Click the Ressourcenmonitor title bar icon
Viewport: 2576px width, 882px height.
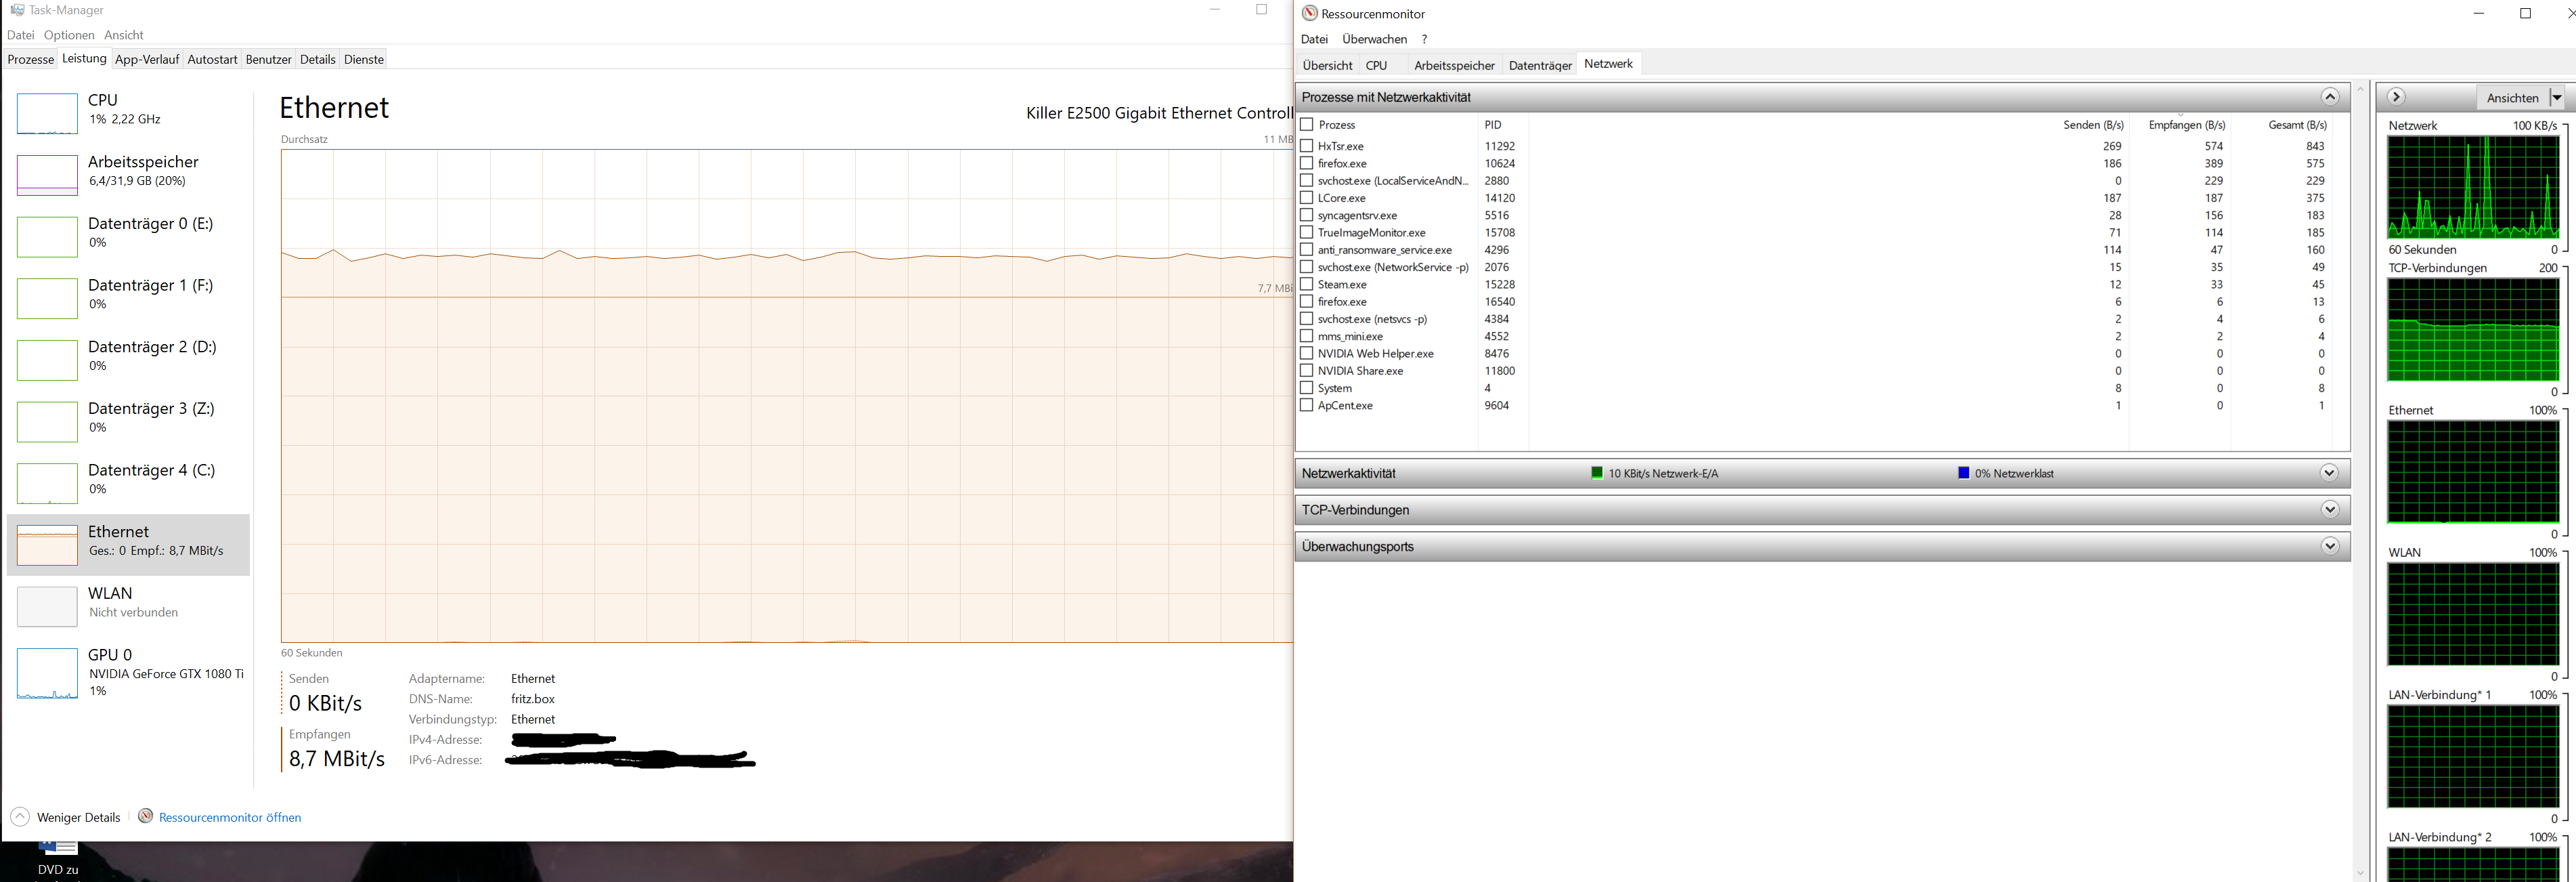pyautogui.click(x=1309, y=13)
